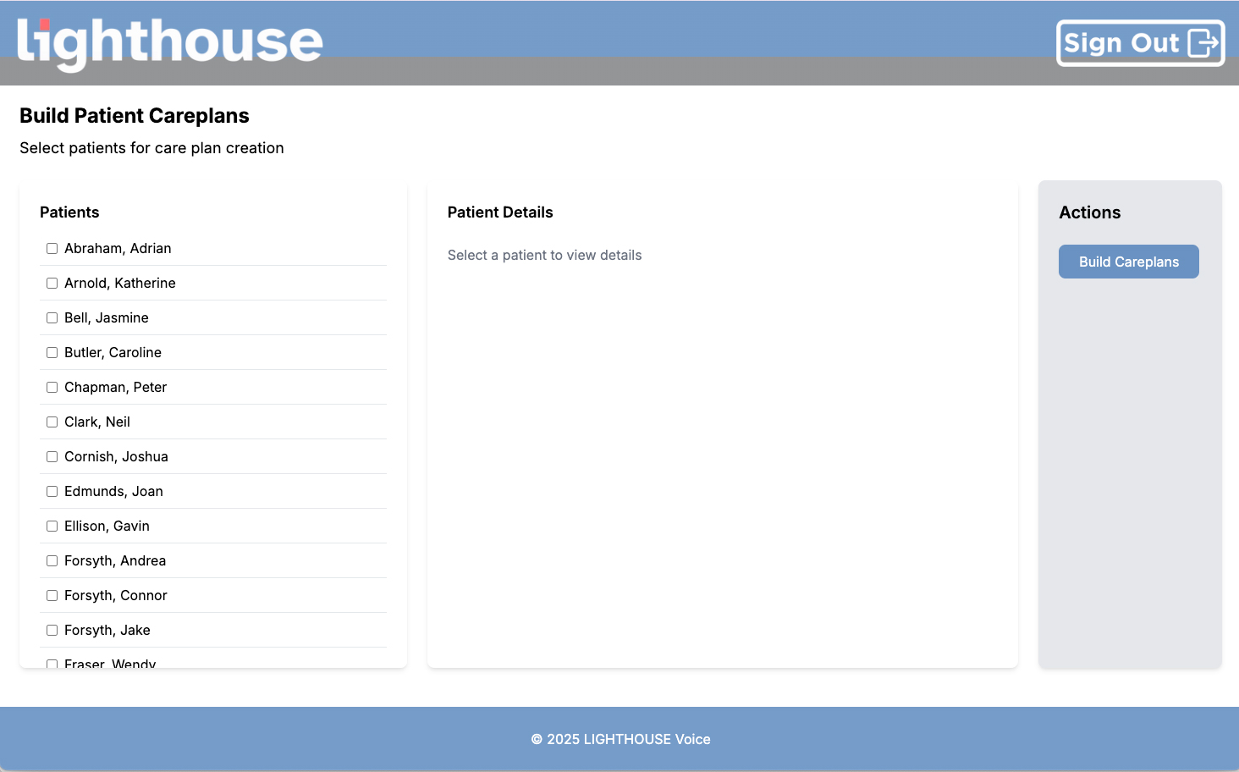
Task: Click the lighthouse logo
Action: point(169,41)
